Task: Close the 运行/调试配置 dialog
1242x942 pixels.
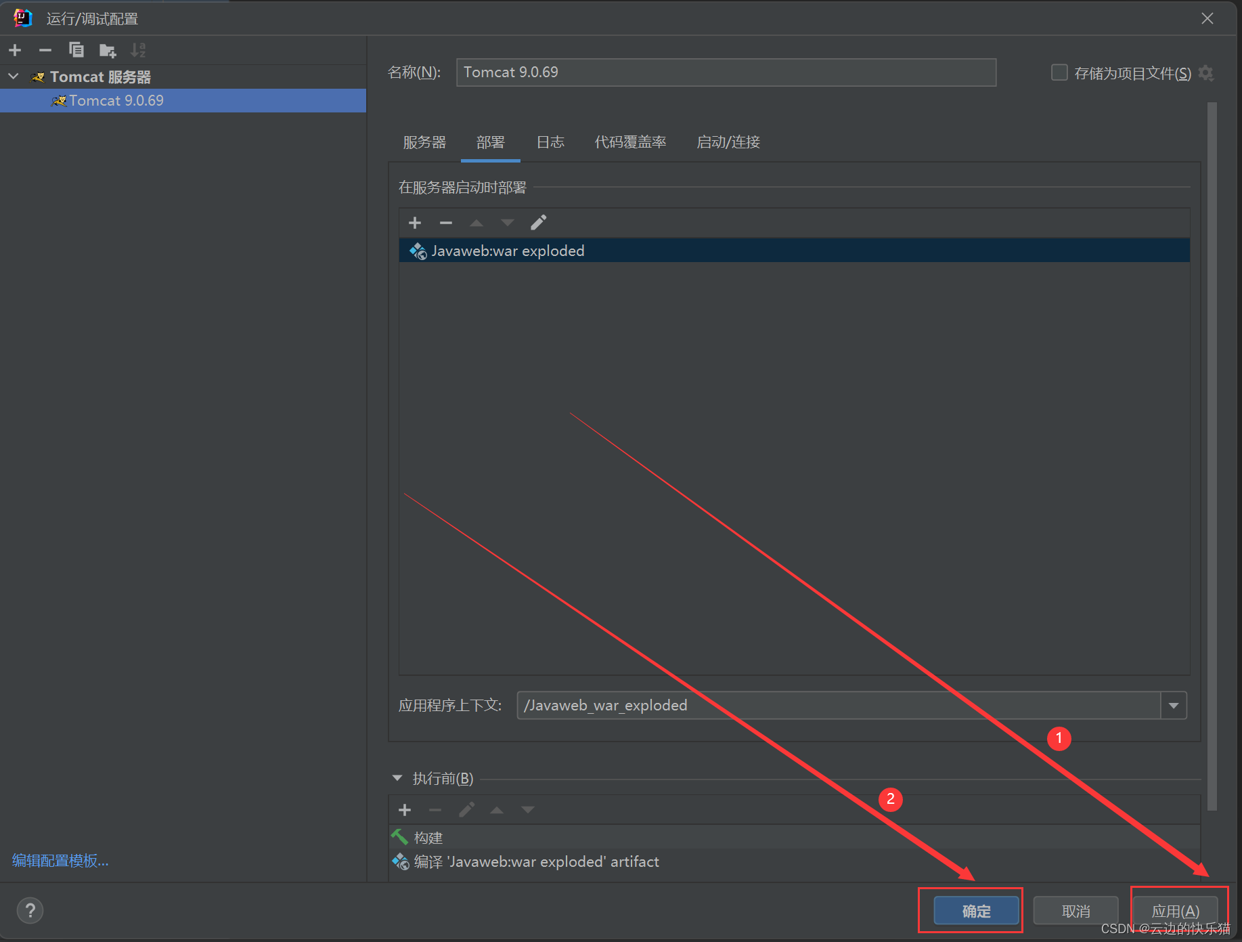Action: pyautogui.click(x=1207, y=18)
